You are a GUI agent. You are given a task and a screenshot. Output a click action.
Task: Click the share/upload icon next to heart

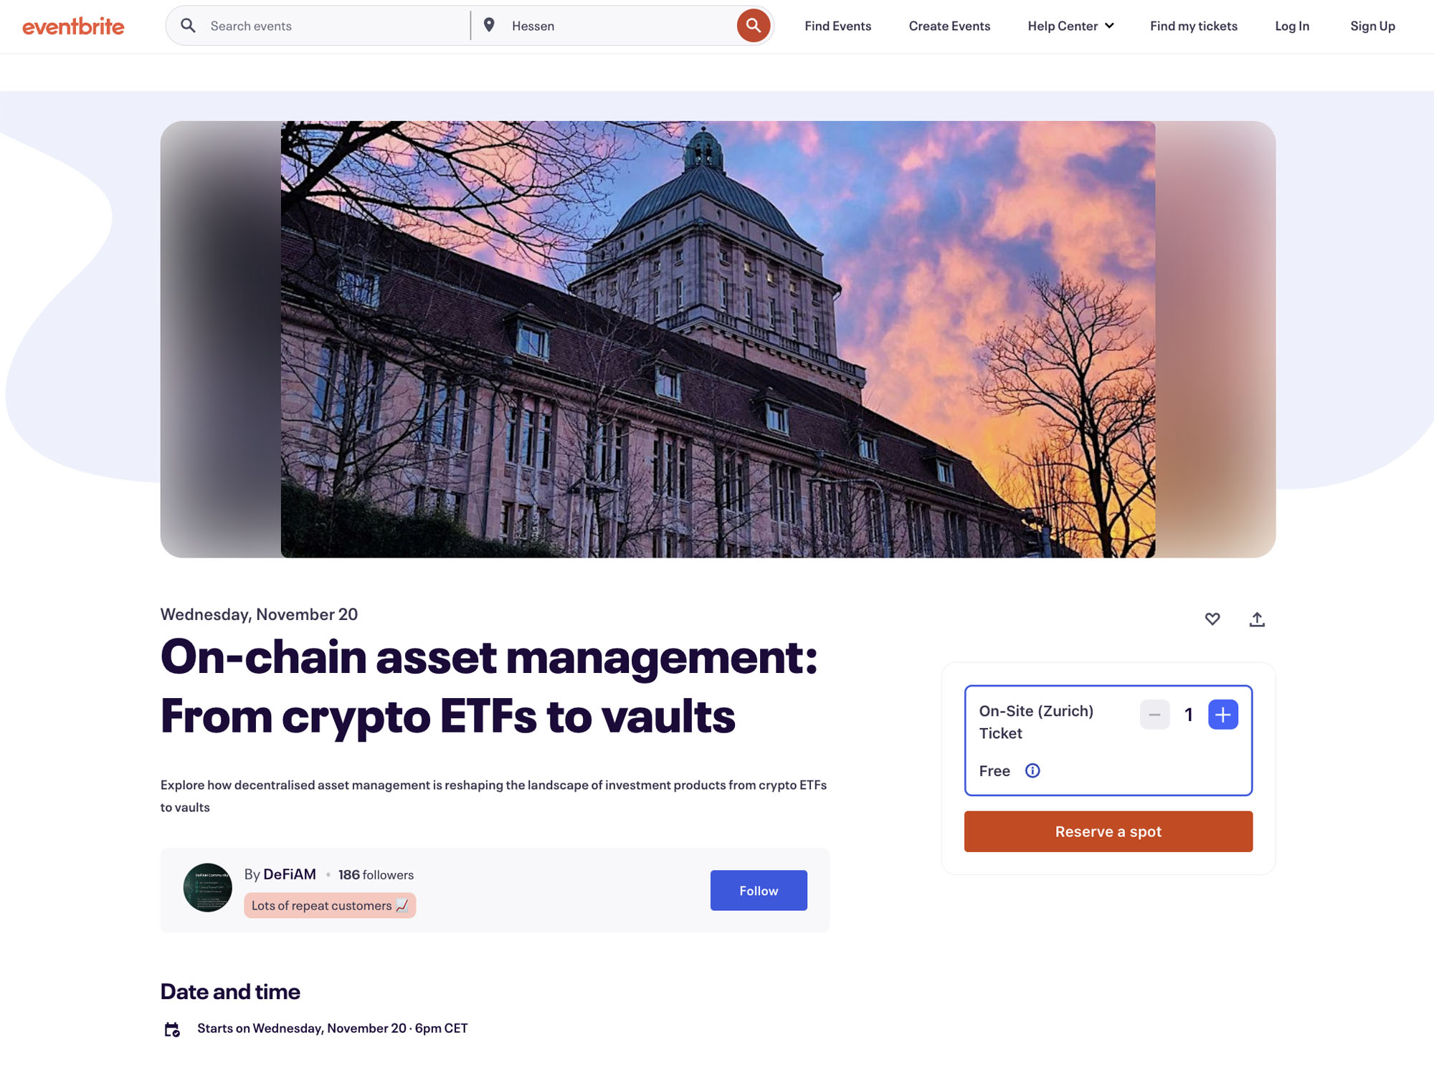tap(1257, 618)
